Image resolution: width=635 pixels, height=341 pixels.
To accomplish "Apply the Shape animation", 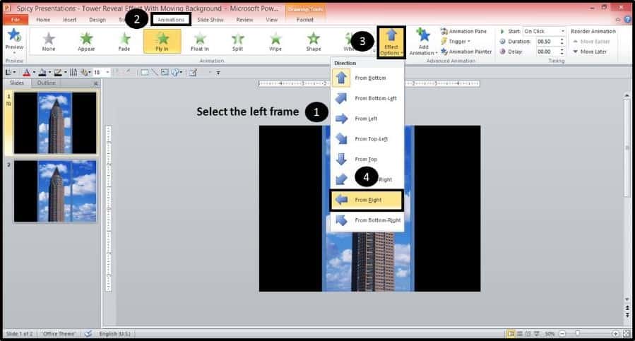I will (x=313, y=42).
